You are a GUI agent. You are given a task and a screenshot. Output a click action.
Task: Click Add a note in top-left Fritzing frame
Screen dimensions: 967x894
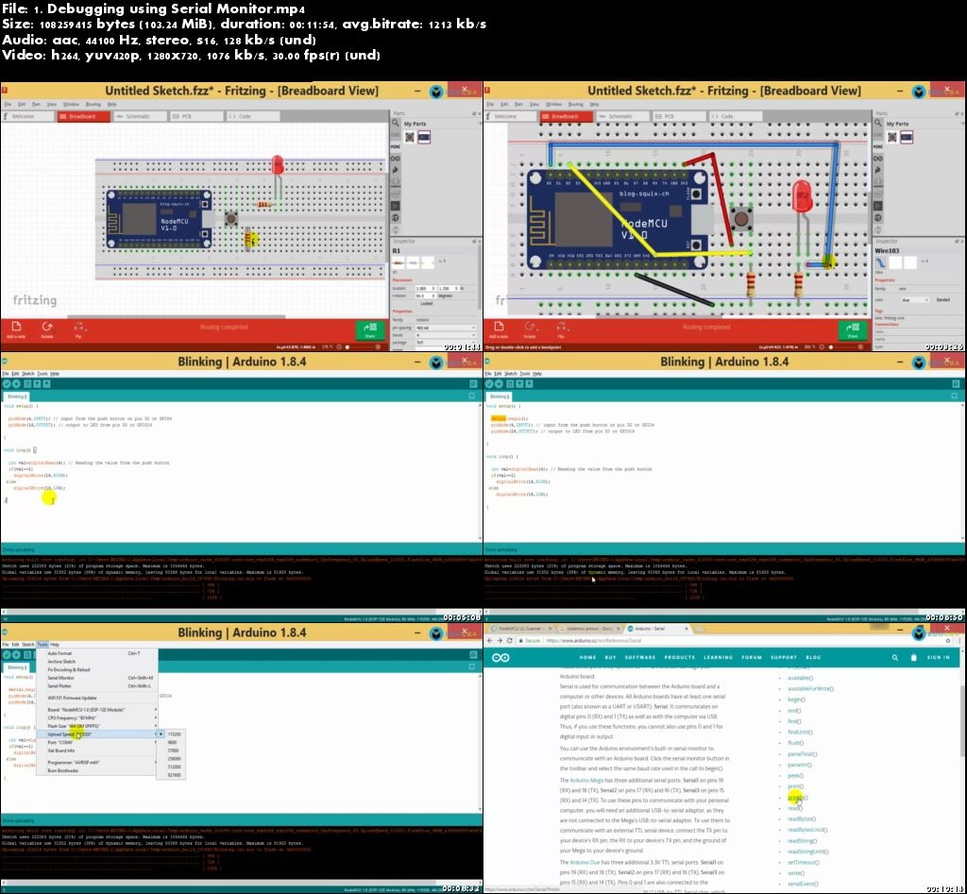[x=16, y=329]
